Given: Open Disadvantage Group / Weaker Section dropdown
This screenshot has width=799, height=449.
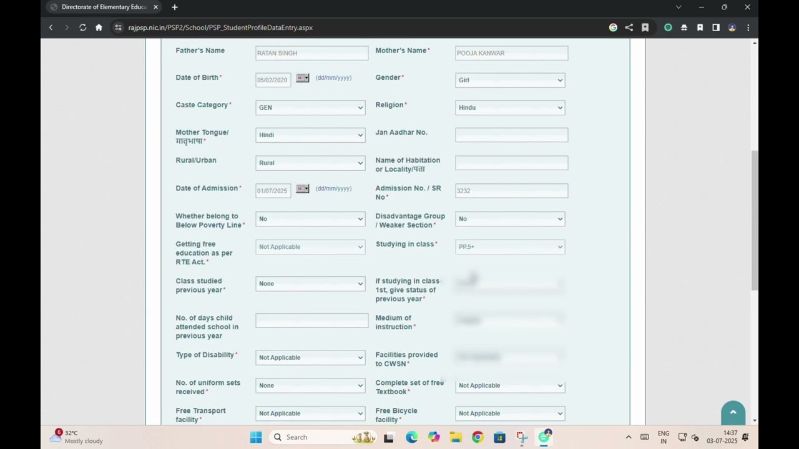Looking at the screenshot, I should click(x=510, y=219).
